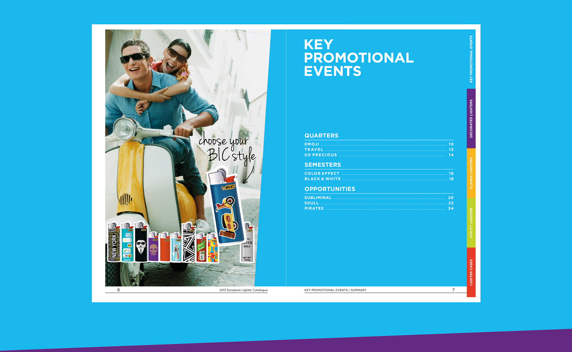Click page number 7 in footer
Image resolution: width=572 pixels, height=352 pixels.
453,290
